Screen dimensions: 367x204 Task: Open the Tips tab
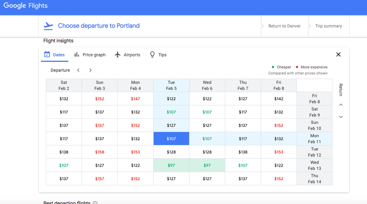coord(158,55)
